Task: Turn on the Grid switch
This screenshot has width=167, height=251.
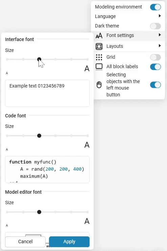Action: (x=156, y=57)
